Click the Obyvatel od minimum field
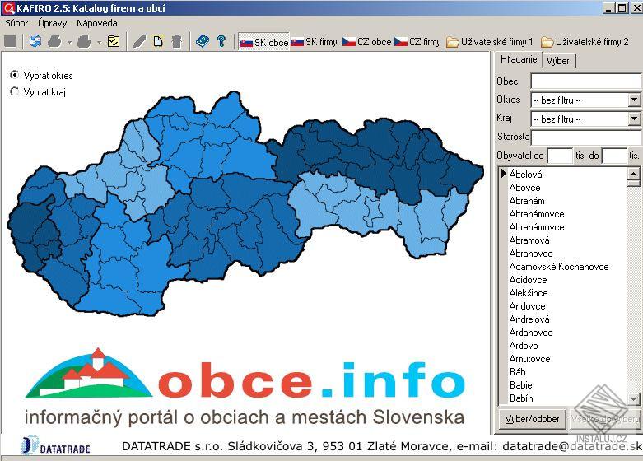 click(x=560, y=156)
